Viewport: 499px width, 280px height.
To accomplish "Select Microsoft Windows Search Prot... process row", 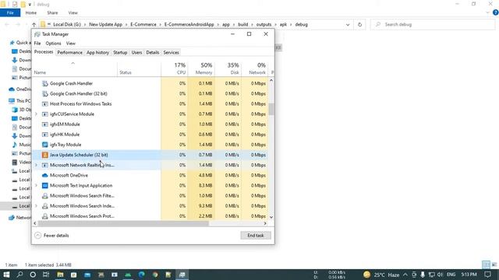I will pyautogui.click(x=150, y=216).
